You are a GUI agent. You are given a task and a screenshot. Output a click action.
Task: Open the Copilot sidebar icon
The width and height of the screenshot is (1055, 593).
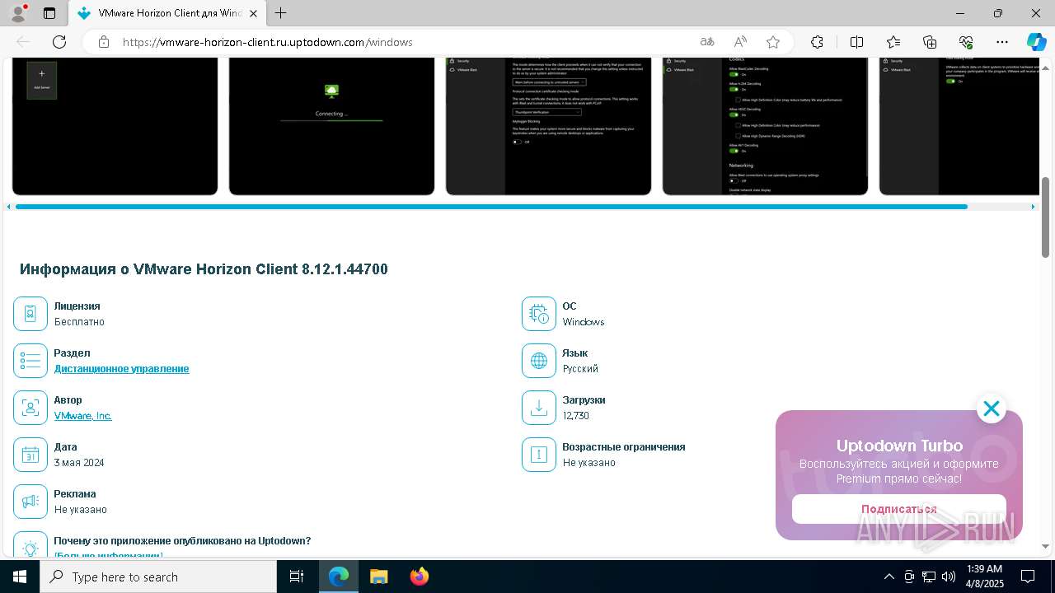pos(1036,42)
